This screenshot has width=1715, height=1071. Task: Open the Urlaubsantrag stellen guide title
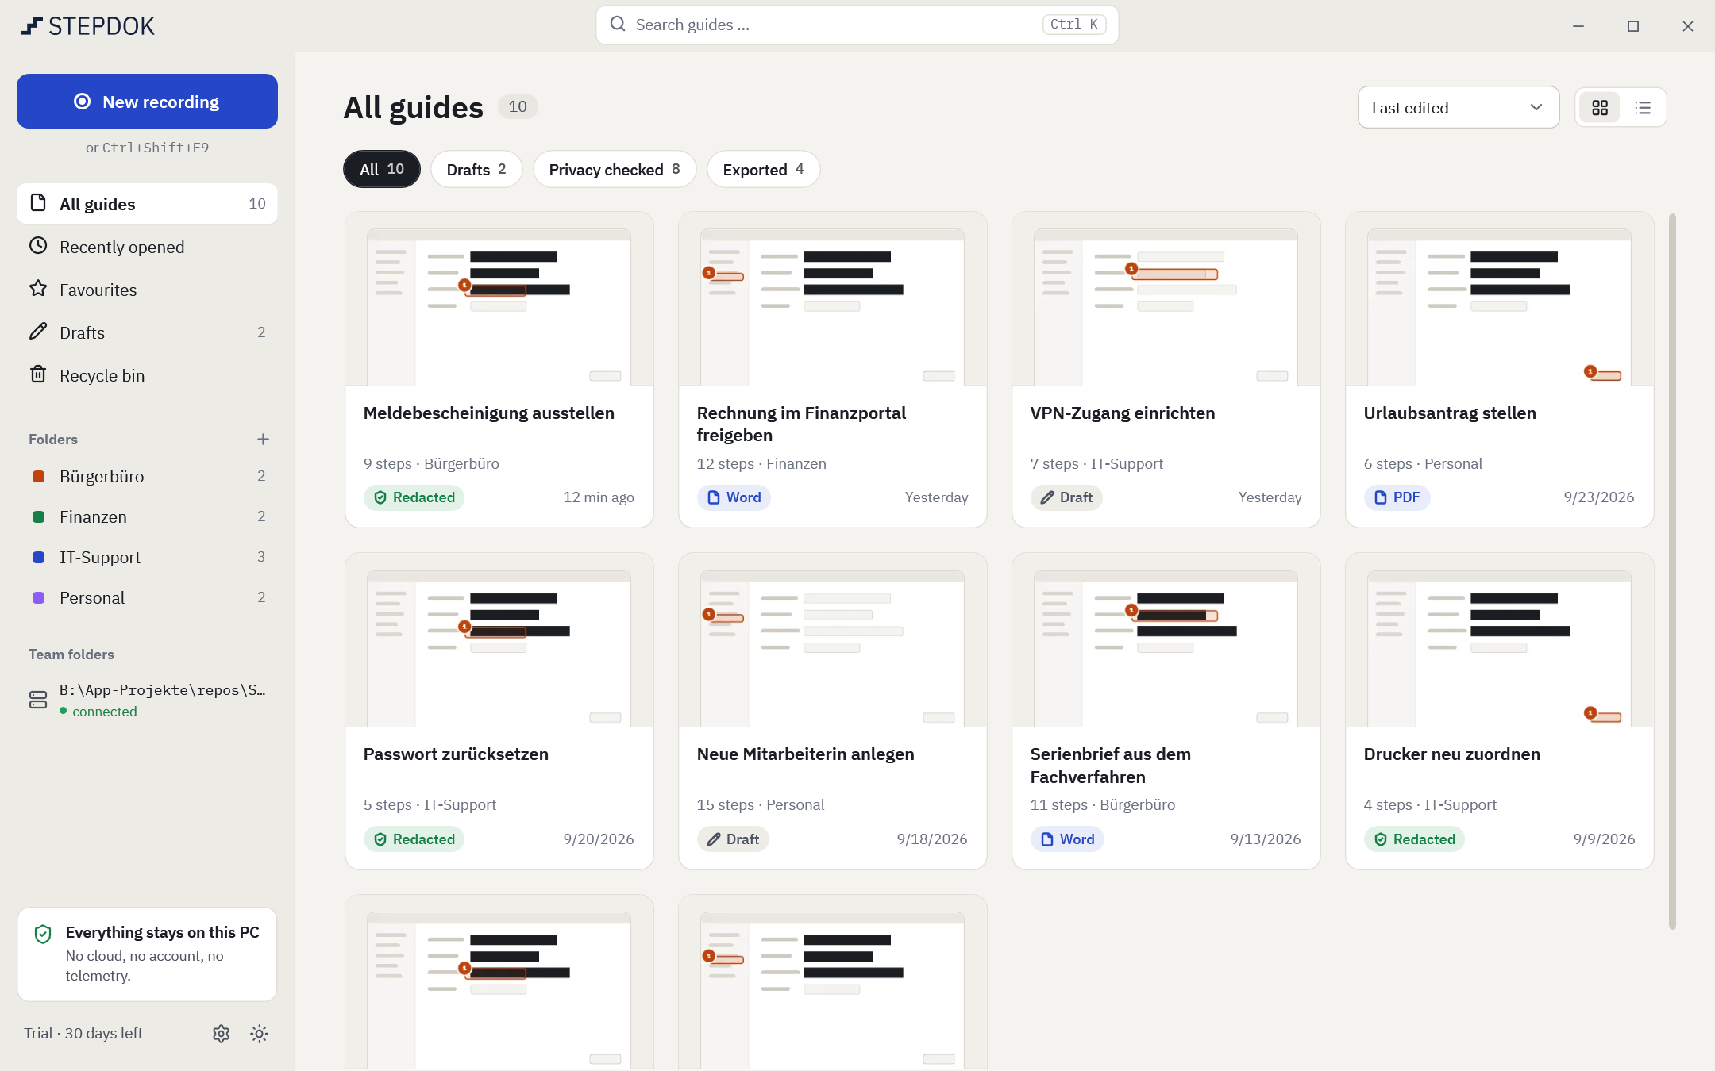tap(1450, 413)
